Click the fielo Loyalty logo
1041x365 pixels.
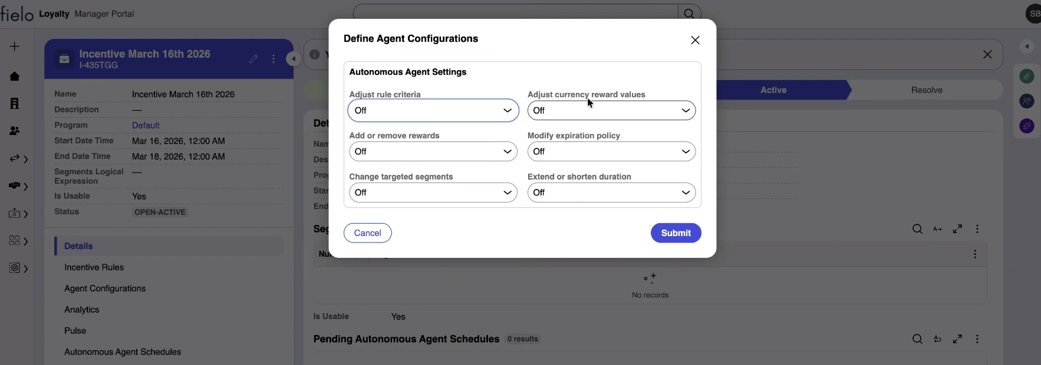35,14
